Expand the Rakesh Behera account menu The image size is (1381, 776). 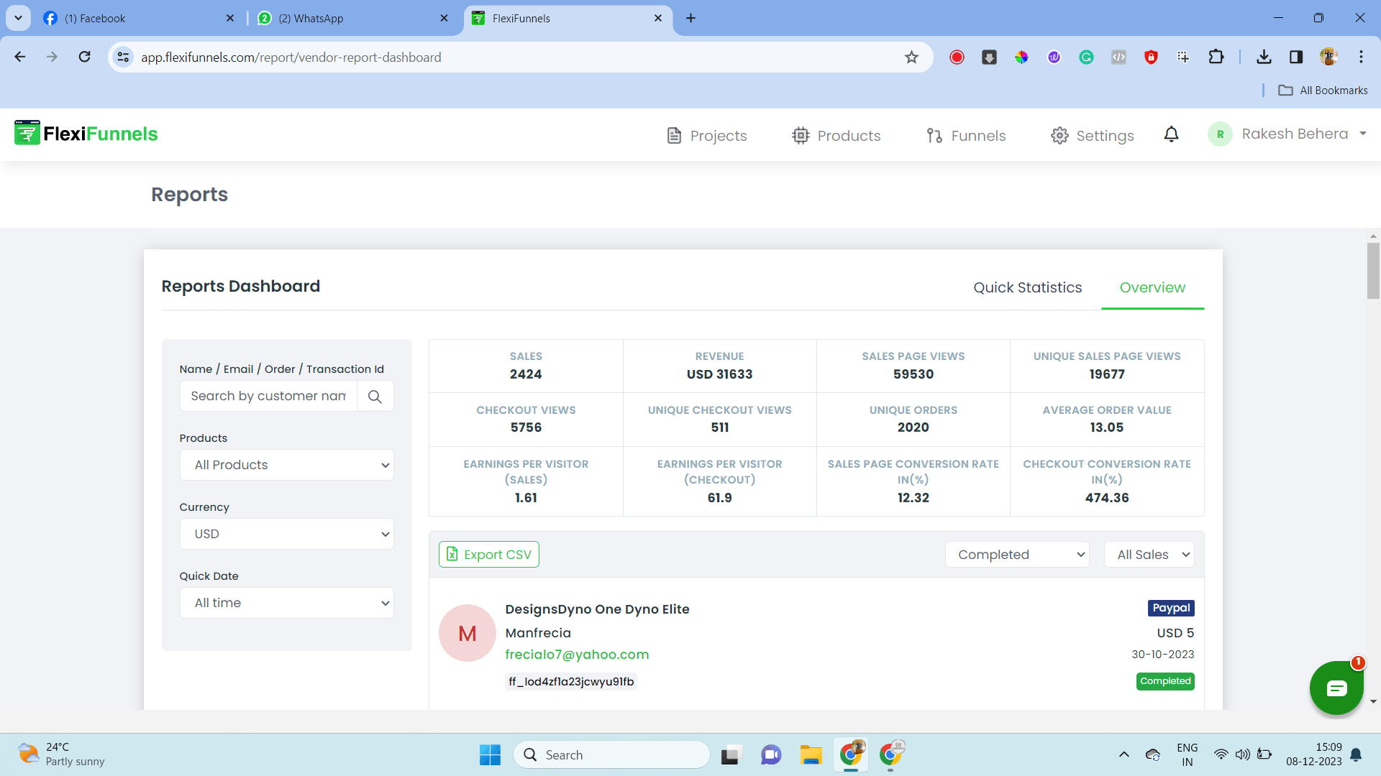(x=1287, y=134)
